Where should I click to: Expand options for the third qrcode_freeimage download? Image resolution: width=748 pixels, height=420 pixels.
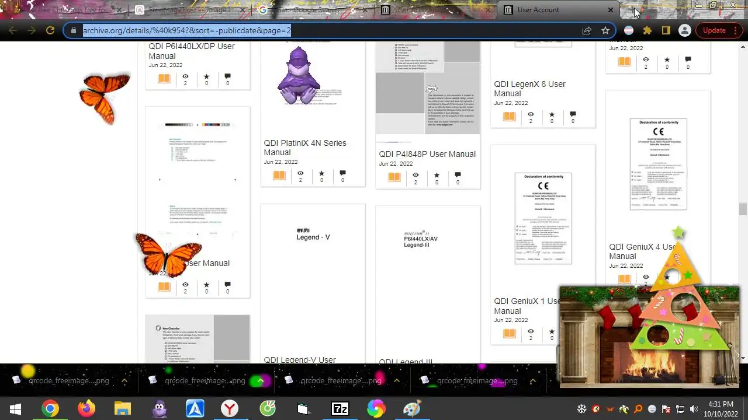396,380
